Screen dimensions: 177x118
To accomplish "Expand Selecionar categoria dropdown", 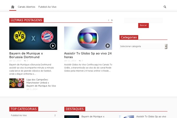I will (x=143, y=46).
